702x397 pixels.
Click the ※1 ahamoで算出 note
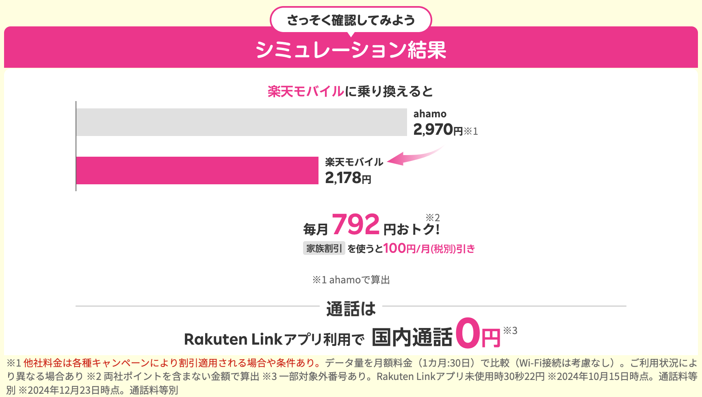tap(351, 280)
